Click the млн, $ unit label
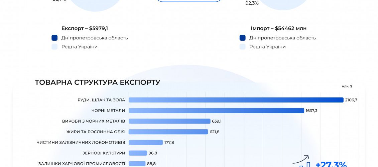The image size is (378, 167). pos(347,86)
